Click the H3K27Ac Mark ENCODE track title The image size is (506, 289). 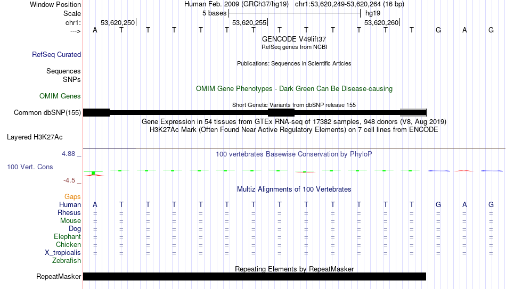tap(294, 130)
